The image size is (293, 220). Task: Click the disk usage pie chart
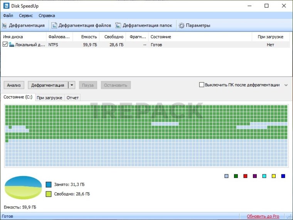[23, 187]
